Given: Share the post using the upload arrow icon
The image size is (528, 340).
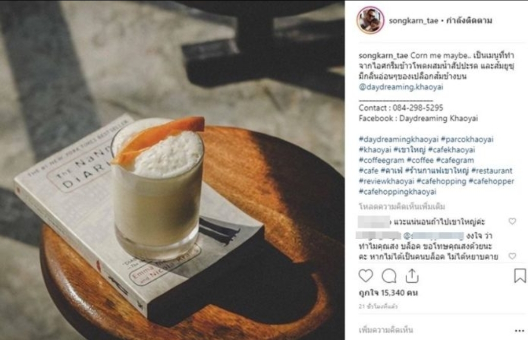Looking at the screenshot, I should pyautogui.click(x=412, y=276).
